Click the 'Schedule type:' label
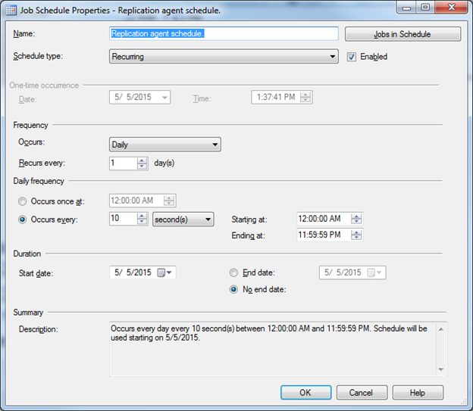 click(x=38, y=56)
